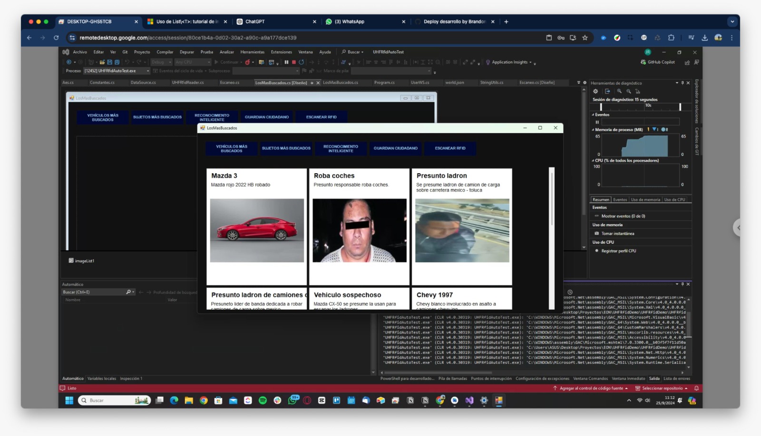Image resolution: width=761 pixels, height=436 pixels.
Task: Click the Windows Start button
Action: 69,400
